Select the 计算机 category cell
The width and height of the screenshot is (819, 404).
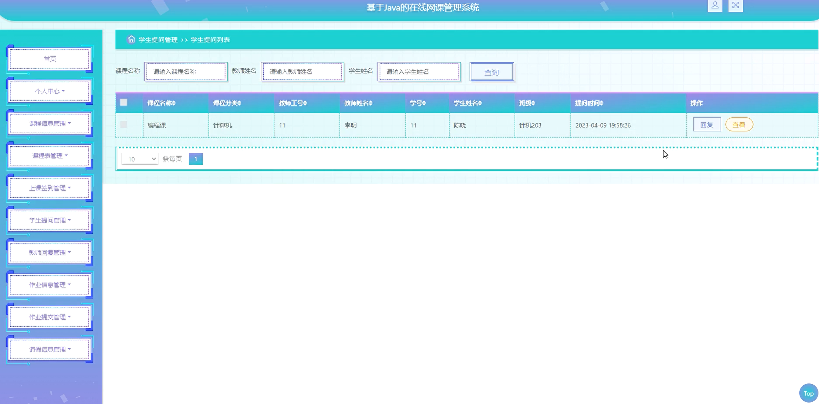(x=241, y=125)
